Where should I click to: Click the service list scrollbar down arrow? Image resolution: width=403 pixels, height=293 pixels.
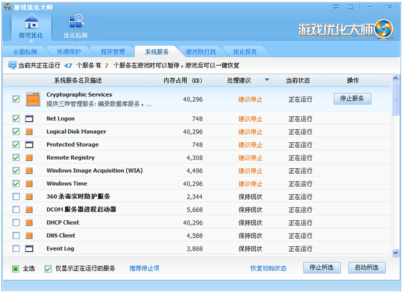pyautogui.click(x=396, y=253)
